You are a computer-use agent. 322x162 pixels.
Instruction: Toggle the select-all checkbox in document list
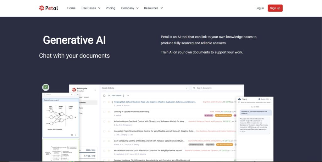click(104, 96)
